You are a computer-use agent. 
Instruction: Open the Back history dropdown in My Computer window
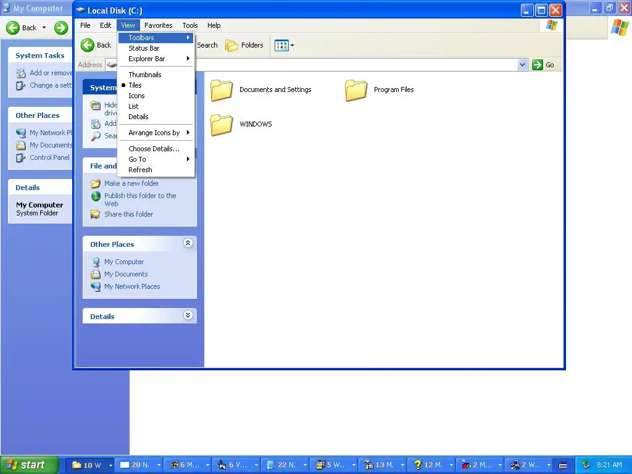tap(44, 28)
